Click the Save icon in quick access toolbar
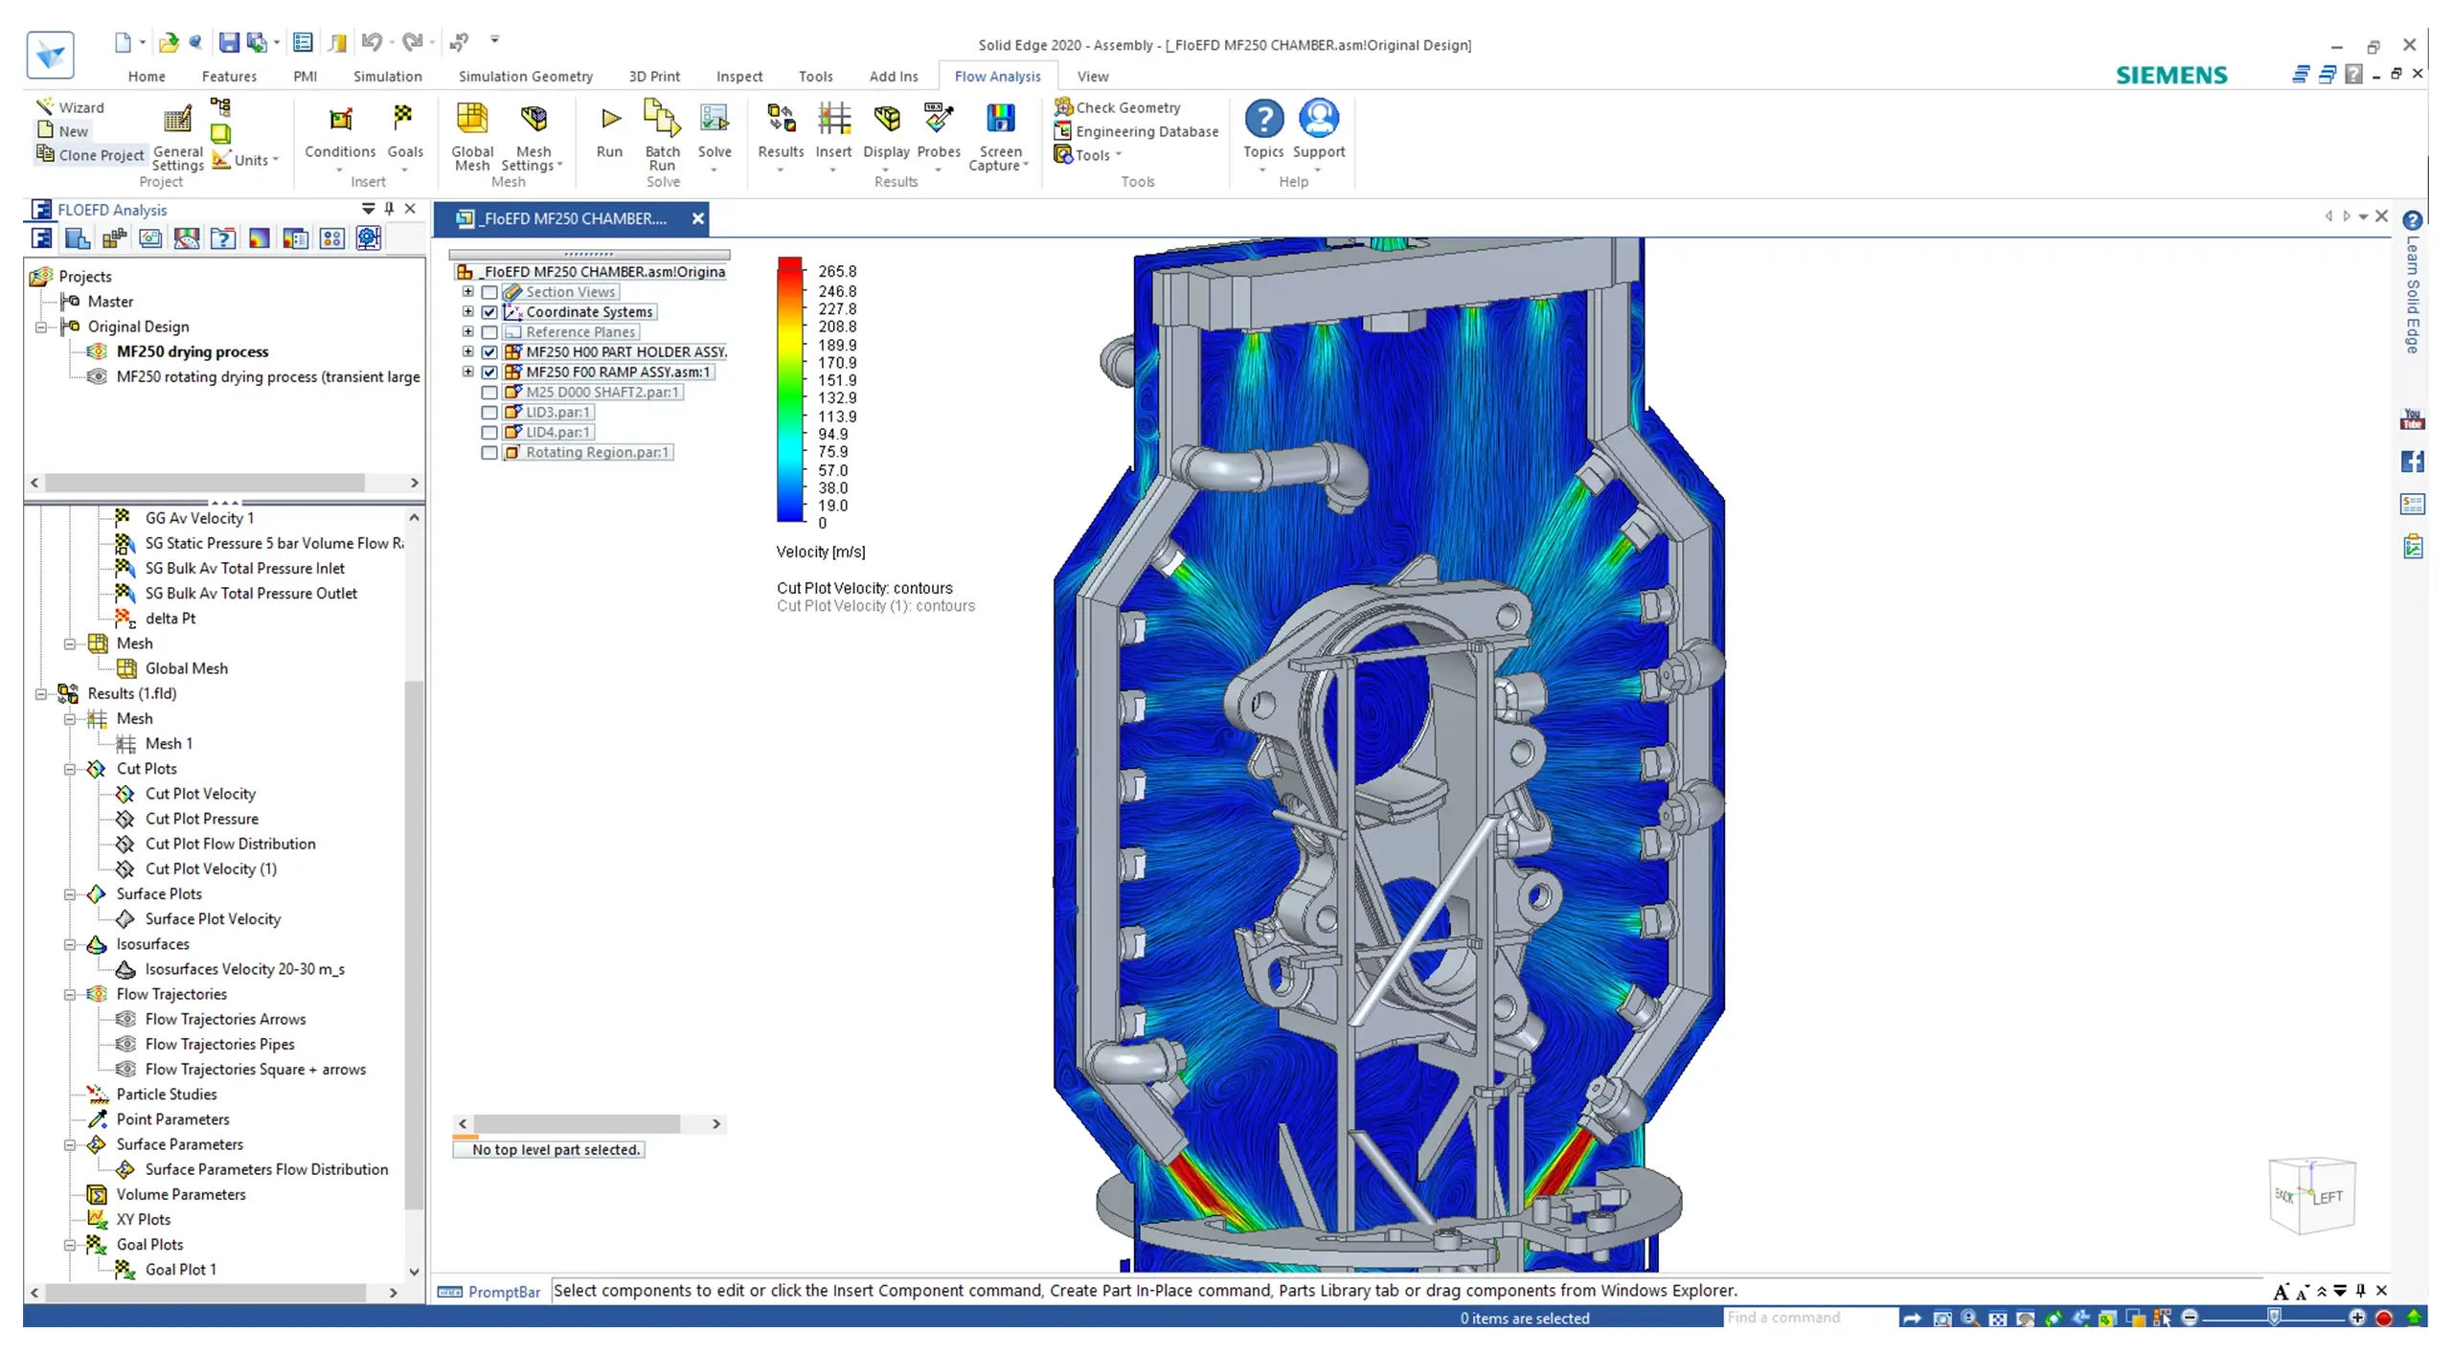Image resolution: width=2452 pixels, height=1355 pixels. pos(229,42)
